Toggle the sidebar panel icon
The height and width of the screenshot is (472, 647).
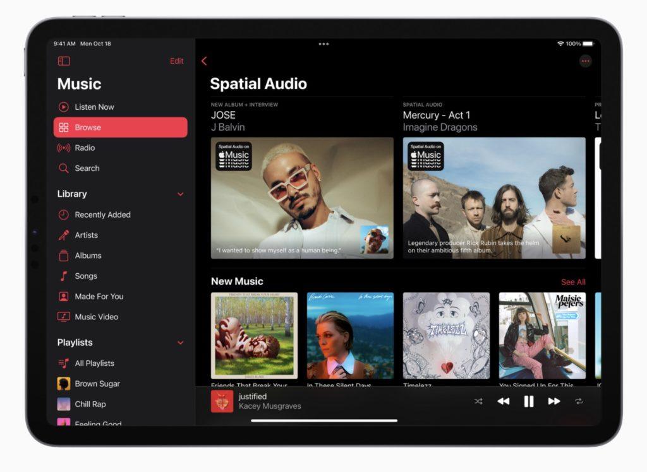64,61
